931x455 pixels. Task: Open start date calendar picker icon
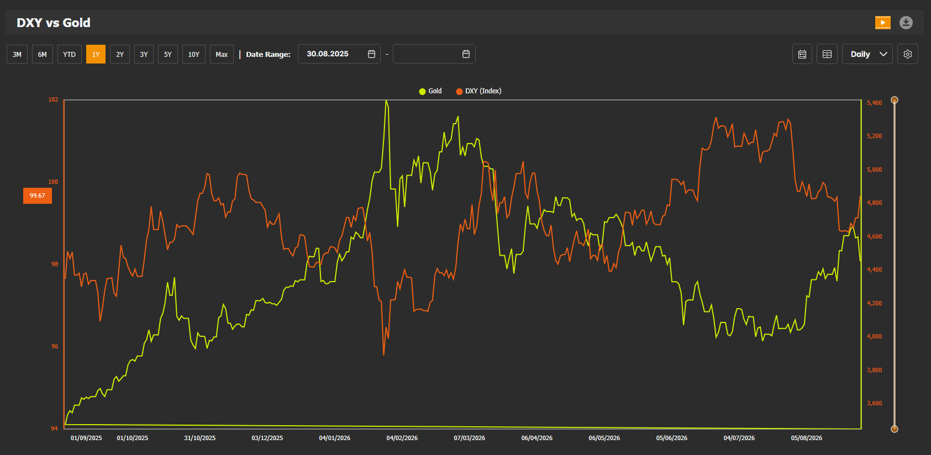371,54
